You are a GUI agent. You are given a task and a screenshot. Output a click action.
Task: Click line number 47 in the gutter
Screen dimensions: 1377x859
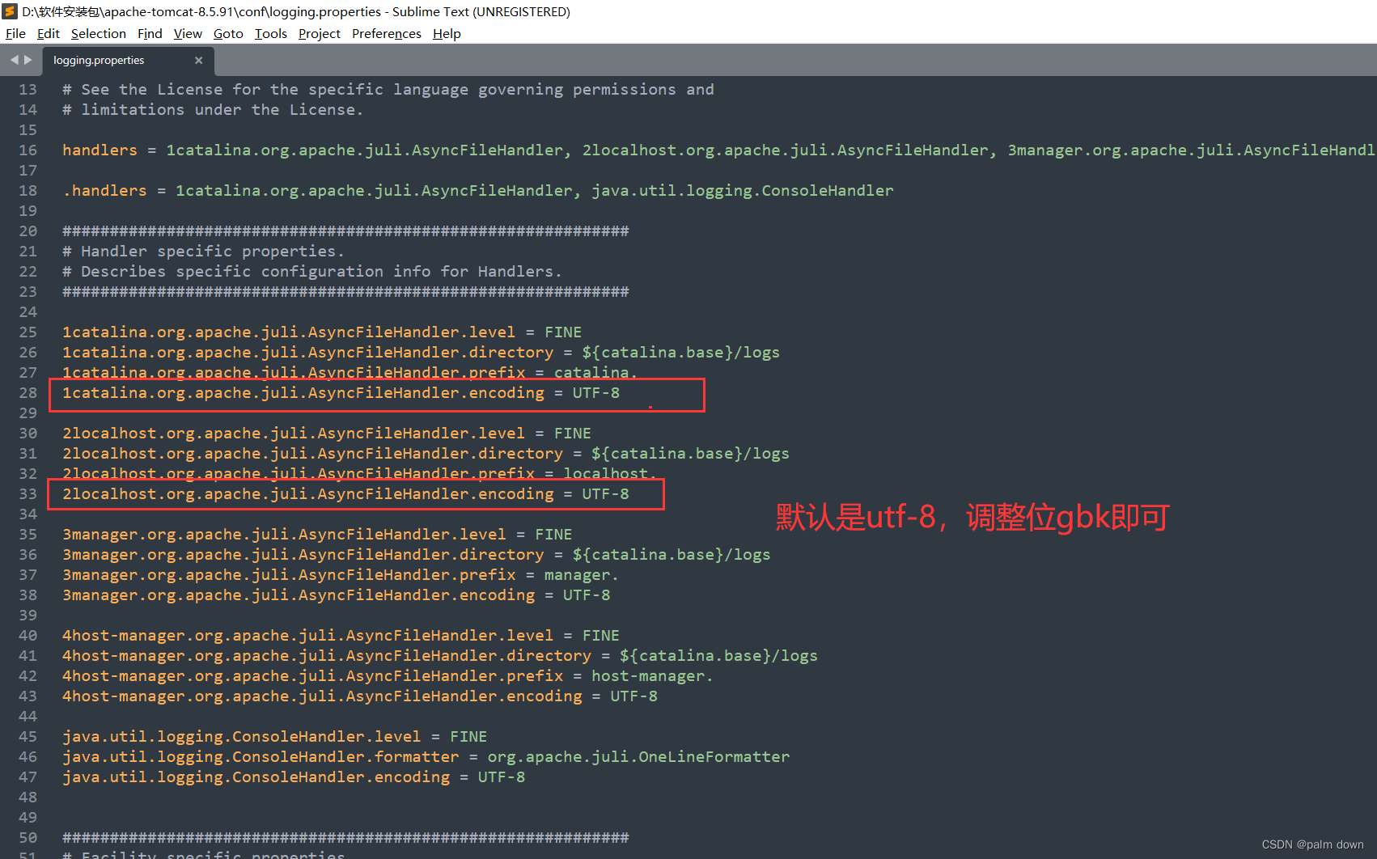click(28, 776)
